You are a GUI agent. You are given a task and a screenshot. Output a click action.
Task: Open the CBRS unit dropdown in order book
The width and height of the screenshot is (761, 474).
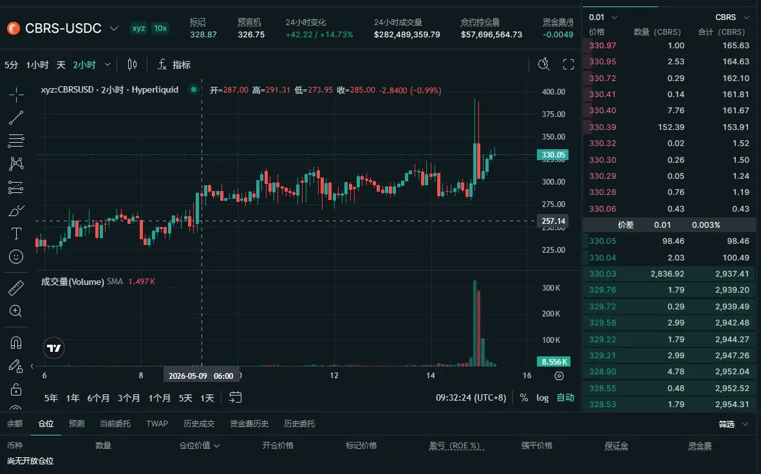coord(733,17)
